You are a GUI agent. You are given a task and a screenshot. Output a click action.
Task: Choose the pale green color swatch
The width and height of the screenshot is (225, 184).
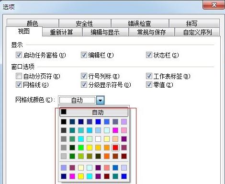tap(90, 139)
